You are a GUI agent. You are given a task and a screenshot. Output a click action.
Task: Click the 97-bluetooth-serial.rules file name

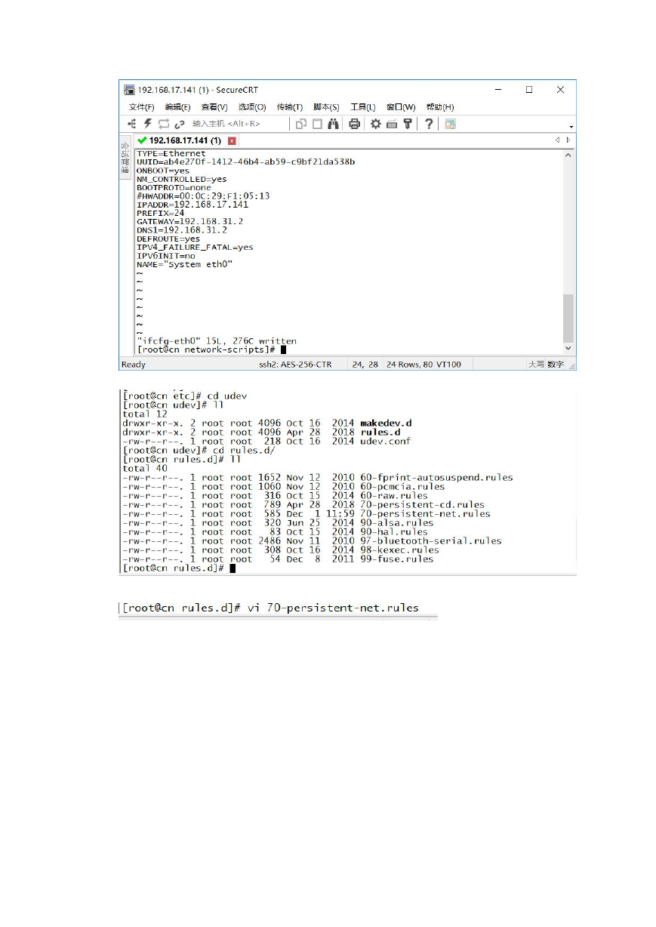click(431, 541)
